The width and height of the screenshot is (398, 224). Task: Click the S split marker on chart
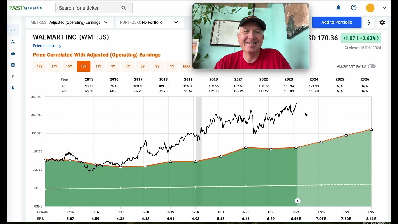click(x=298, y=201)
